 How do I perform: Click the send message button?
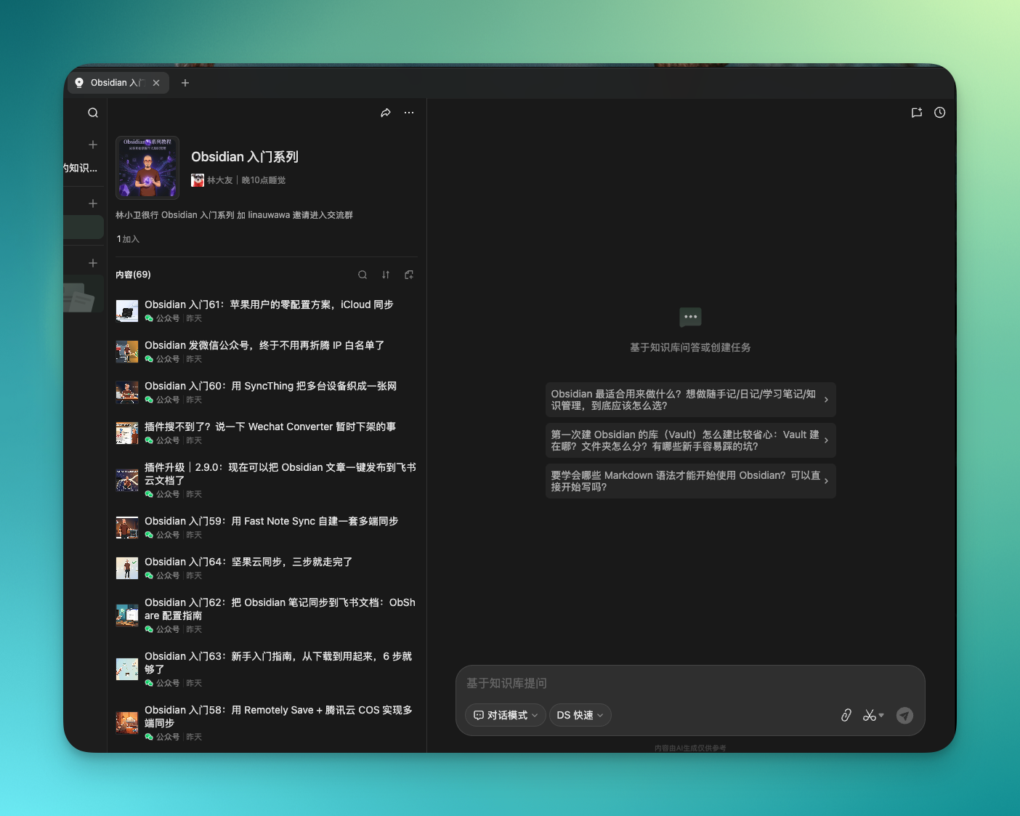tap(904, 716)
